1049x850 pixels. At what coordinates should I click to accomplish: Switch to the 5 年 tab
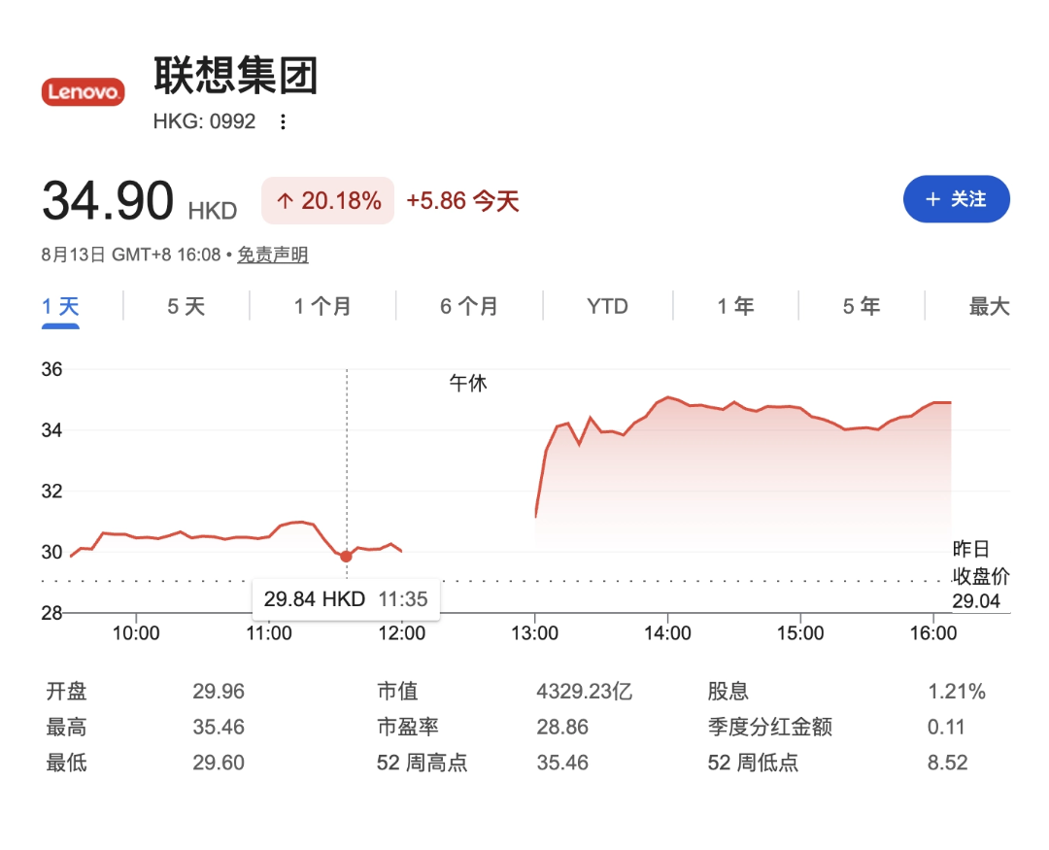coord(861,307)
